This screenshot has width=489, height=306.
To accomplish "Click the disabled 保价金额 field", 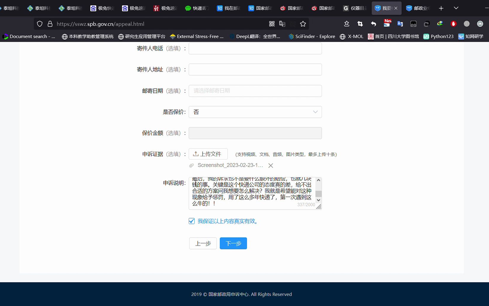I will [255, 133].
